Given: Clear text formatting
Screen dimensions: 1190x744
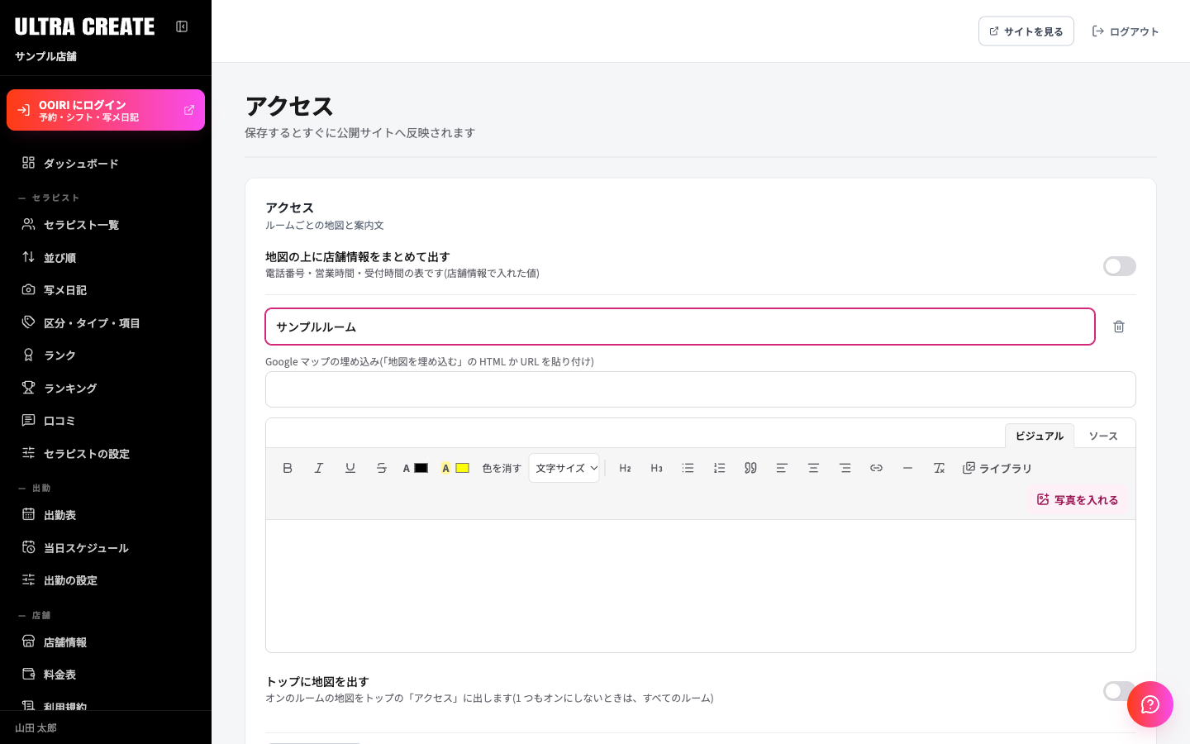Looking at the screenshot, I should [940, 468].
